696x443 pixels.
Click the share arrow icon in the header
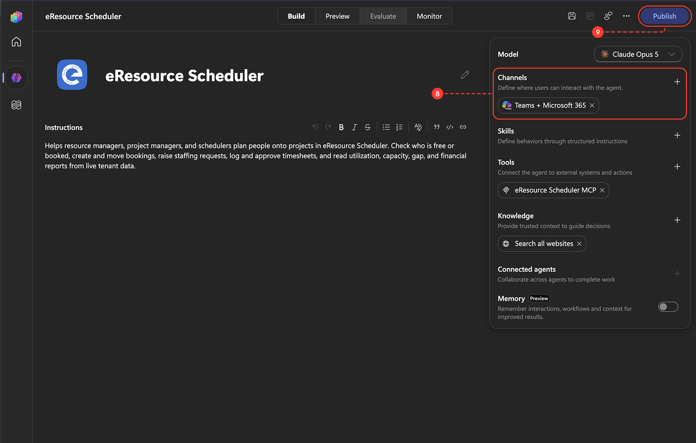click(x=590, y=16)
